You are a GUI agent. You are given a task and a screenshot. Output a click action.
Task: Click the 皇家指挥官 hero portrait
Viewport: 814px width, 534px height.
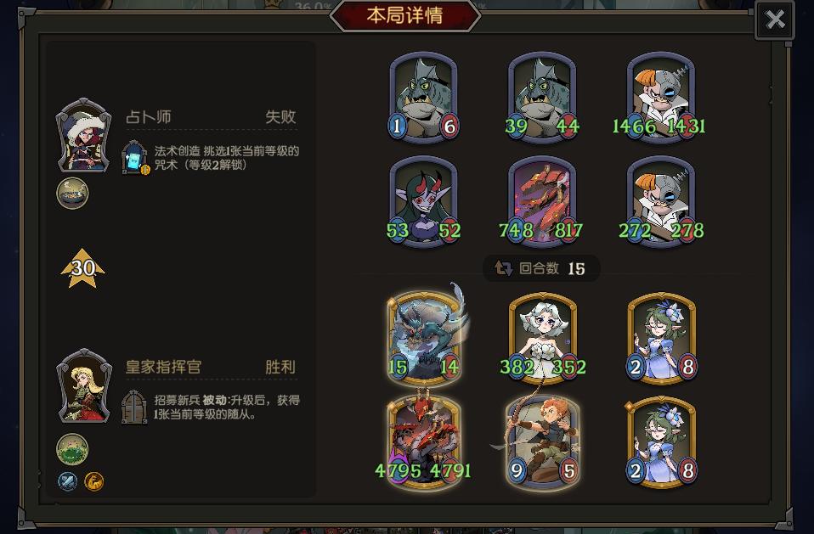[x=83, y=386]
